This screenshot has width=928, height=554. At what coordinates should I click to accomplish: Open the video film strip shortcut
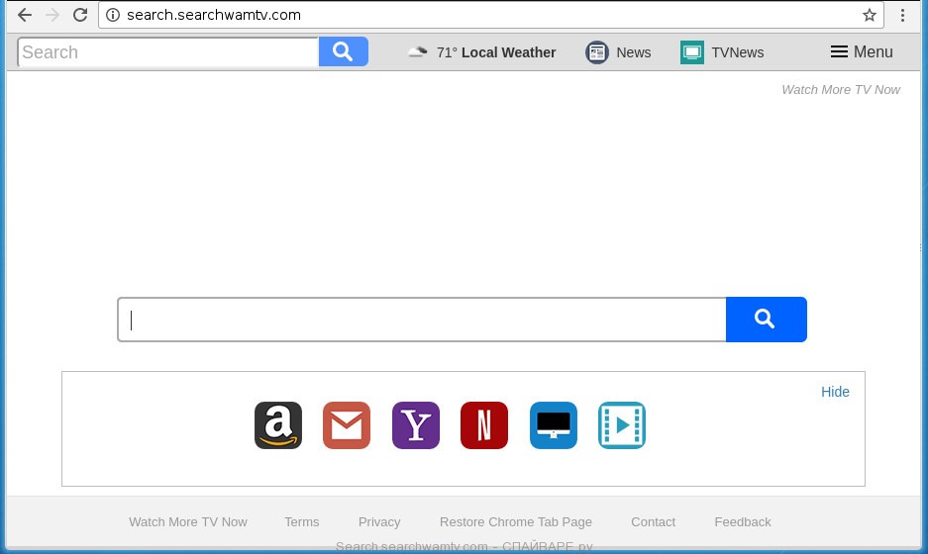pos(622,425)
